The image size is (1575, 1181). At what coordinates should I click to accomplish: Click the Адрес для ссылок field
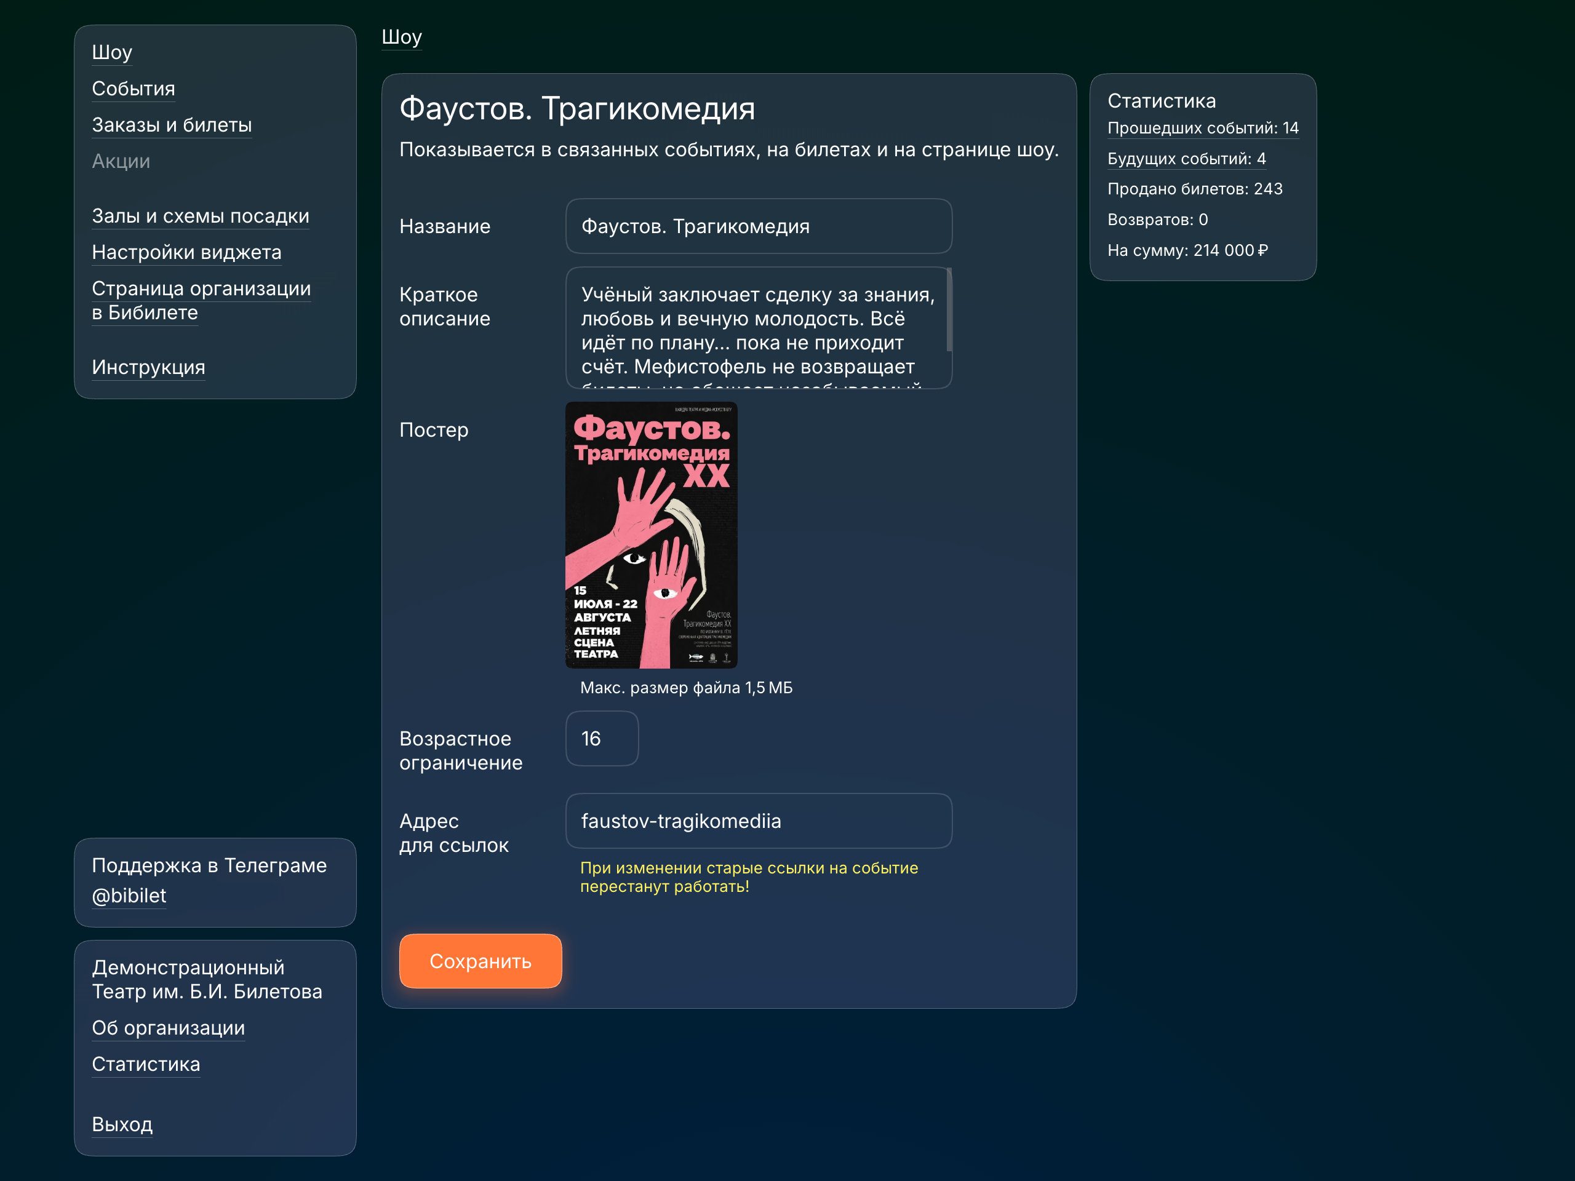coord(759,822)
